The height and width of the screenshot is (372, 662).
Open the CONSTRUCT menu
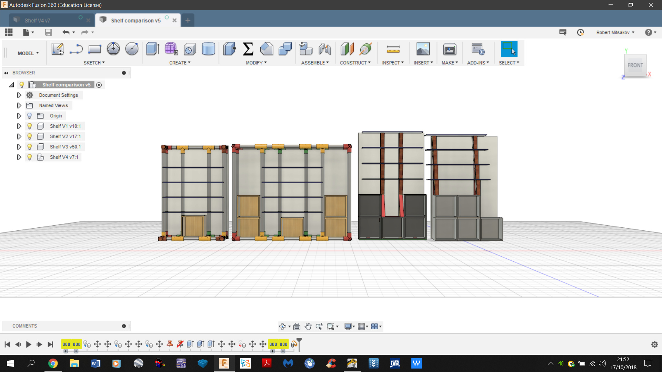click(x=355, y=63)
